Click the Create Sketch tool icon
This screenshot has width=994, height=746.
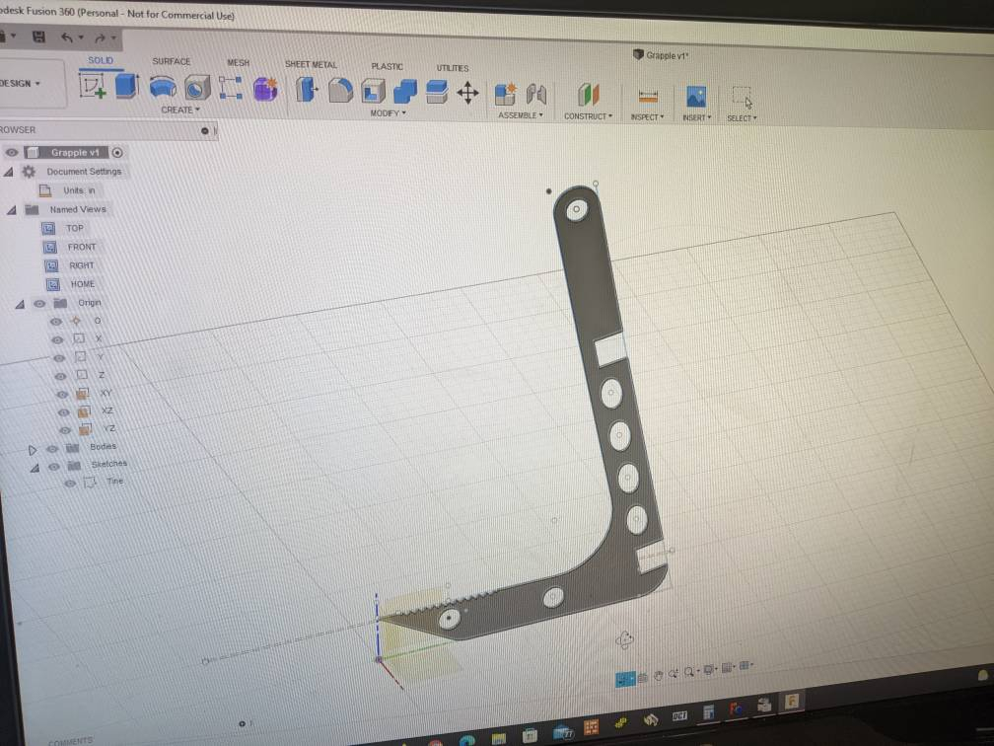pyautogui.click(x=93, y=88)
